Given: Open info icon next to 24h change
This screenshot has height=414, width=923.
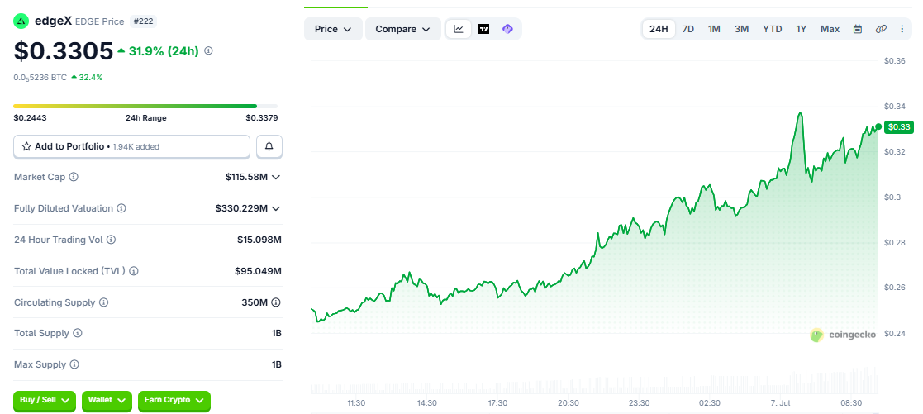Looking at the screenshot, I should (x=208, y=50).
